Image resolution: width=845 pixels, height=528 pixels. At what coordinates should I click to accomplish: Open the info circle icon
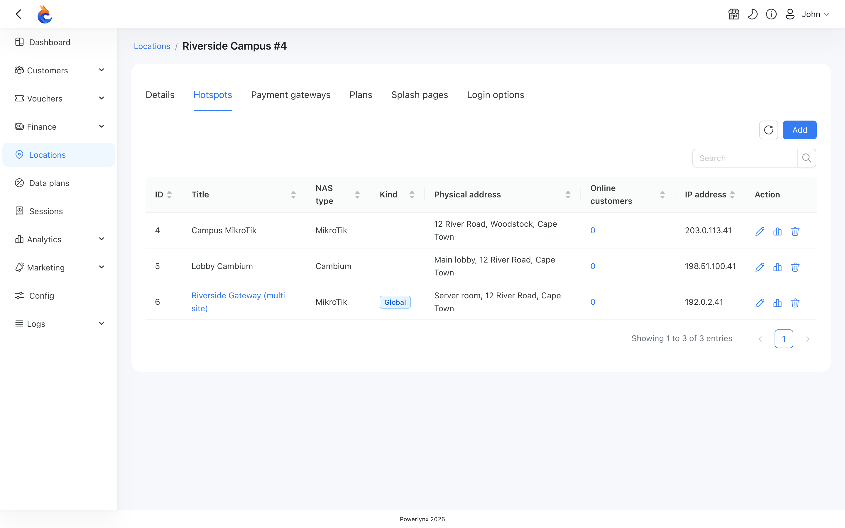pyautogui.click(x=771, y=14)
